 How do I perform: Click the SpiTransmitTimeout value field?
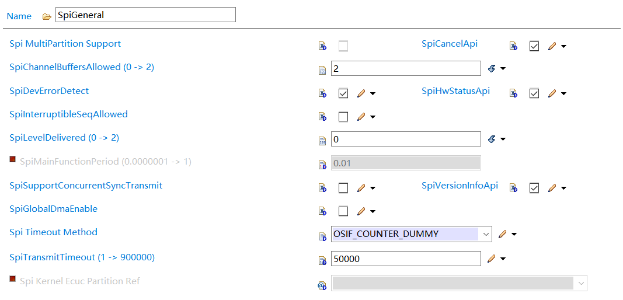(405, 259)
